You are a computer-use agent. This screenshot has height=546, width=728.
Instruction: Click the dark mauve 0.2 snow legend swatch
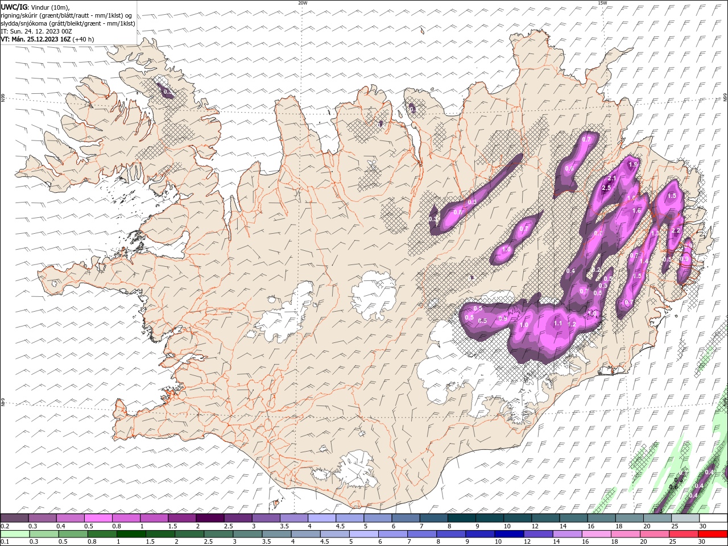coord(15,518)
